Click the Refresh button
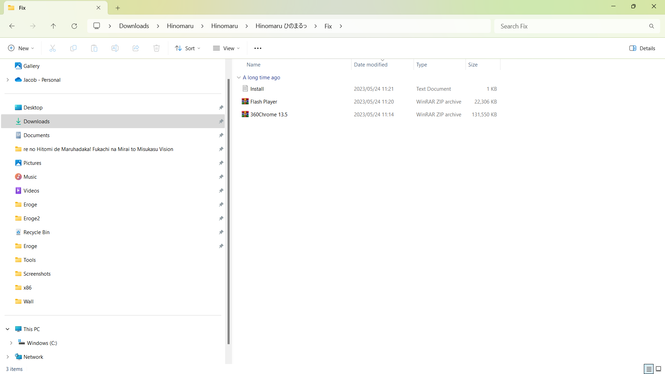 [74, 26]
